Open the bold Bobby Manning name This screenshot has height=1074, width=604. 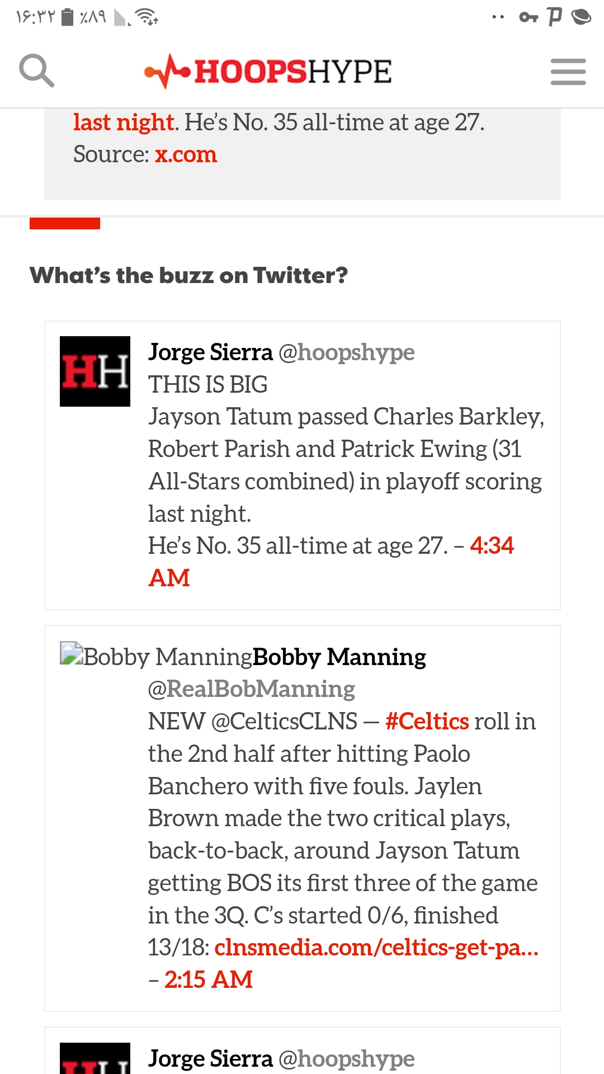pyautogui.click(x=339, y=657)
